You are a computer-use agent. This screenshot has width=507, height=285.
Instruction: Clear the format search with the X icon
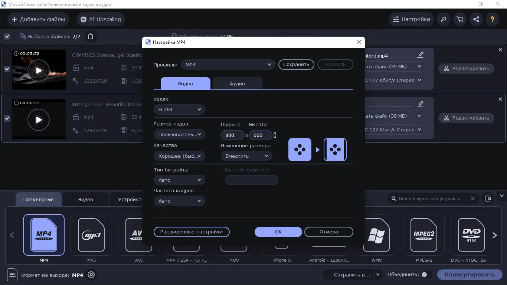pos(473,199)
